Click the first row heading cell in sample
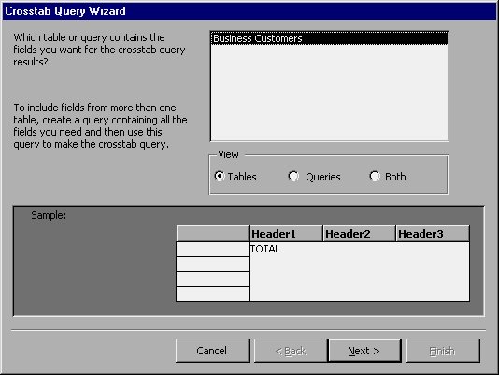 coord(212,249)
